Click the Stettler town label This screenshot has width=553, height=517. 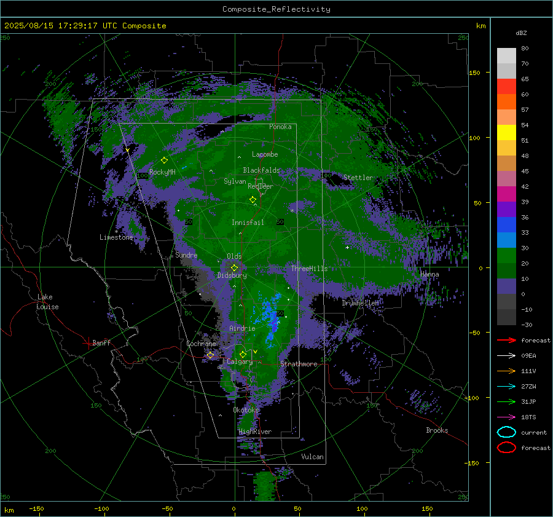coord(358,178)
